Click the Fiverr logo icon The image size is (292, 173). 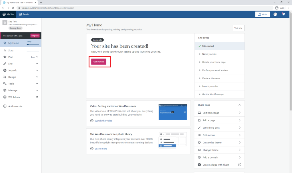(199, 165)
